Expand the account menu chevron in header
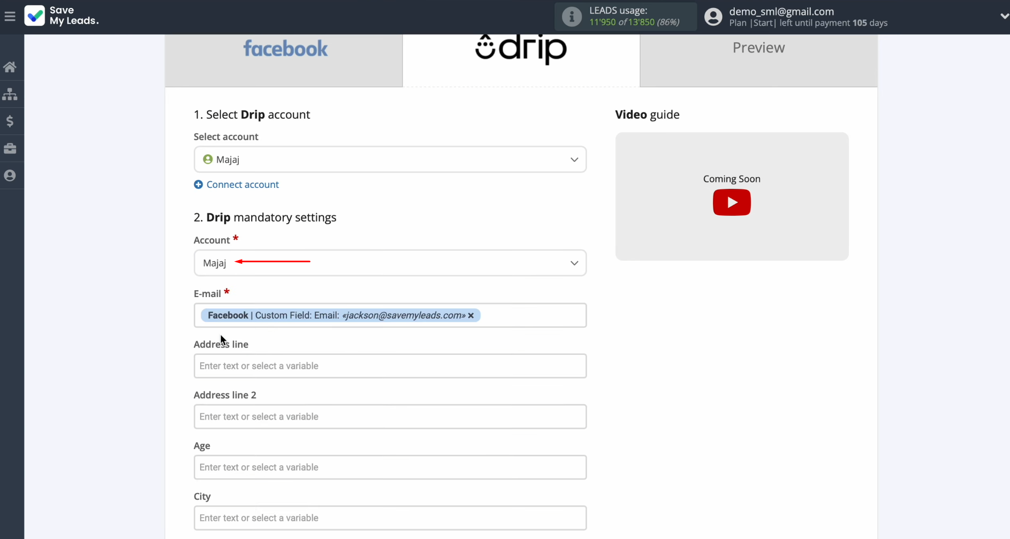Screen dimensions: 1010x539 pos(1004,17)
